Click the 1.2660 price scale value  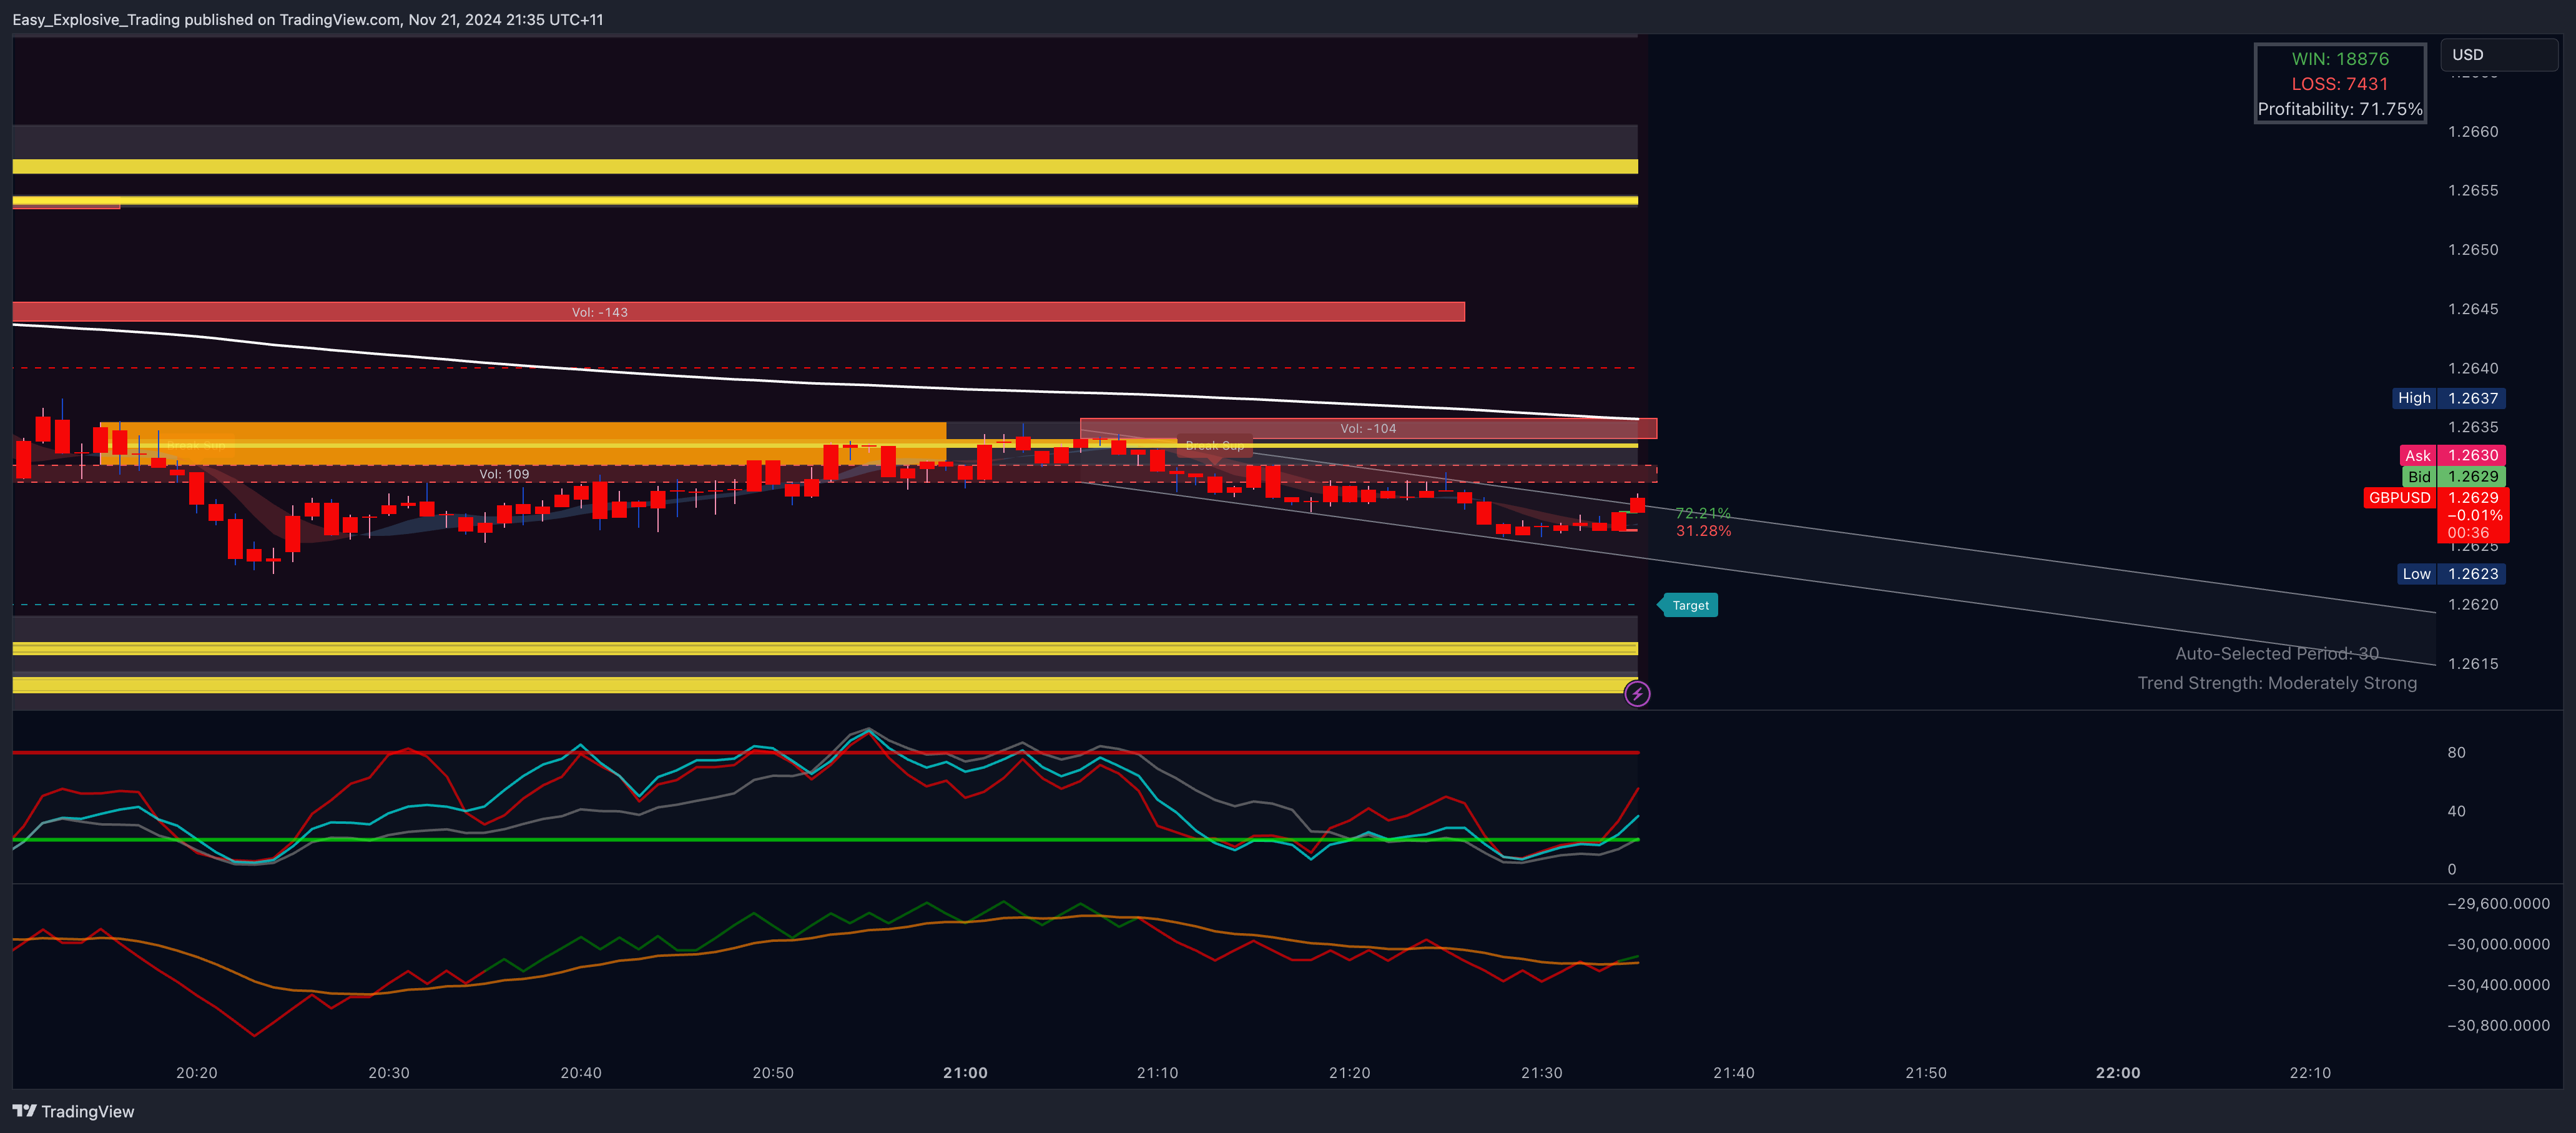point(2473,132)
